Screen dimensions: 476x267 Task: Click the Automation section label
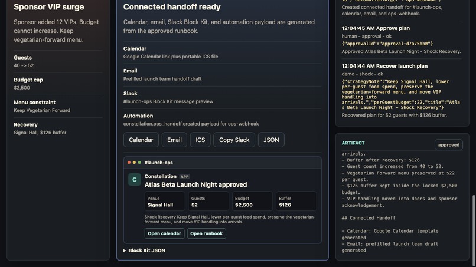click(x=138, y=116)
